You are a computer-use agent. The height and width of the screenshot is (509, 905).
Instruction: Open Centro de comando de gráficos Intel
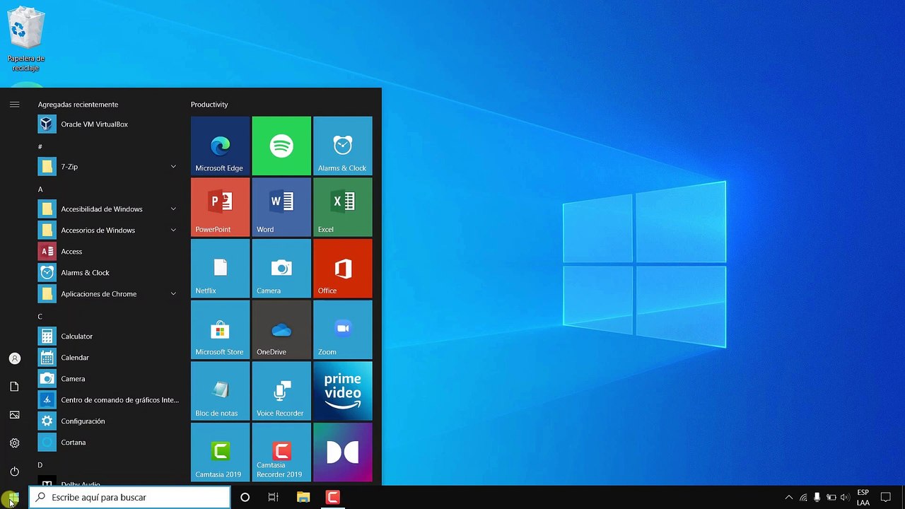click(x=108, y=400)
